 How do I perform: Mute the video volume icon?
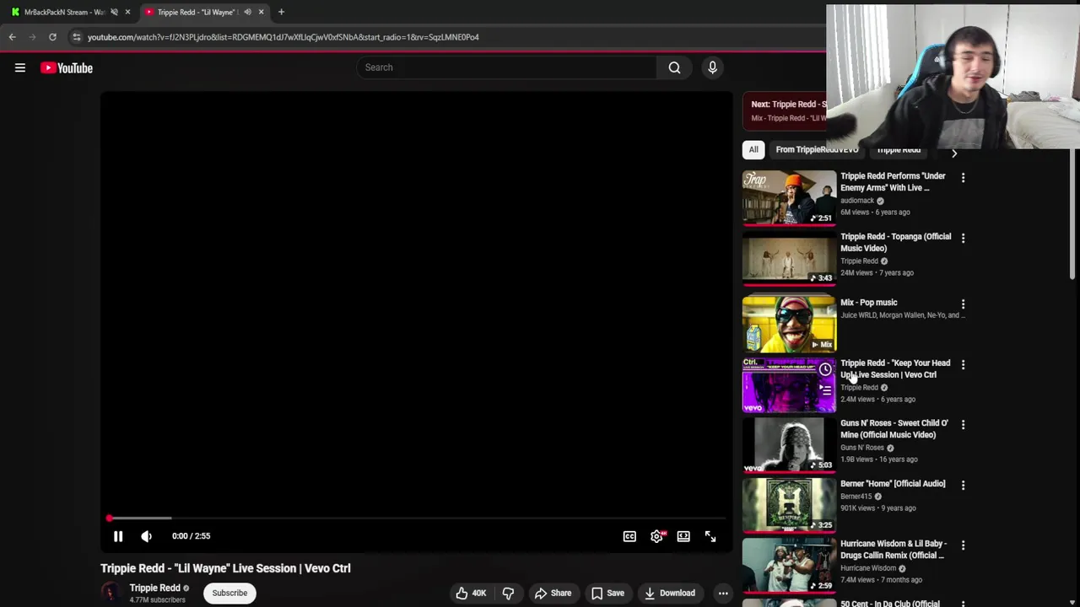pos(146,536)
